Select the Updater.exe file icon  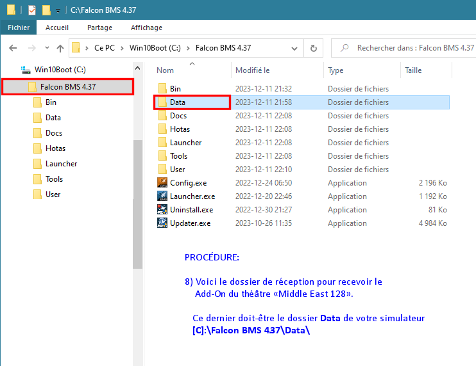click(162, 223)
